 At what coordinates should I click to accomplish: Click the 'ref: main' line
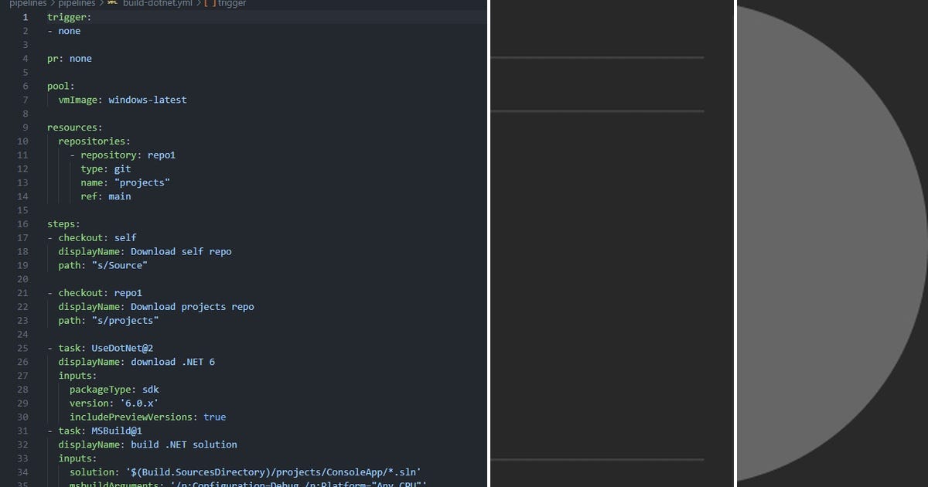point(105,196)
